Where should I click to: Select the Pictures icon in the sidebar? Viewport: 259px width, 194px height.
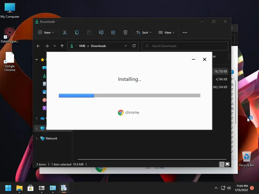tap(45, 92)
